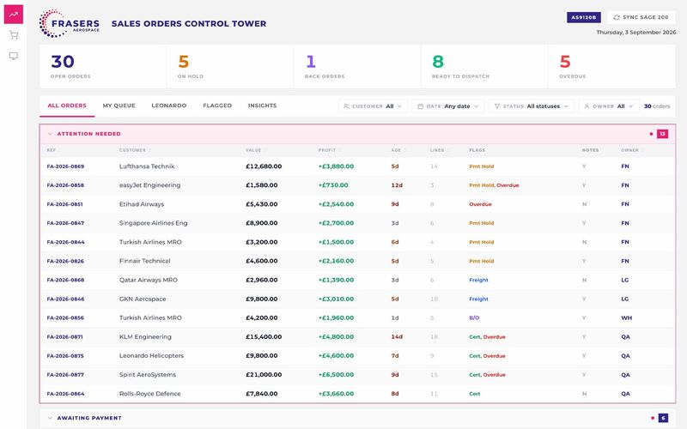Open order FA-2026-0826

click(x=65, y=261)
